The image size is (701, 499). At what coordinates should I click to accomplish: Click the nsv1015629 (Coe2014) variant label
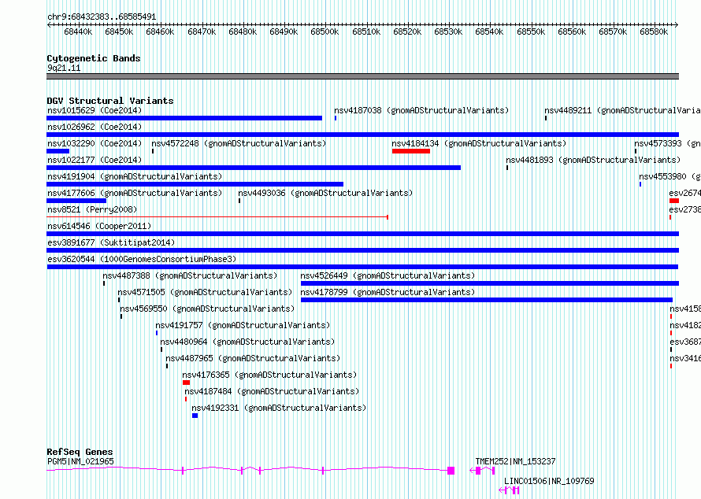(95, 110)
